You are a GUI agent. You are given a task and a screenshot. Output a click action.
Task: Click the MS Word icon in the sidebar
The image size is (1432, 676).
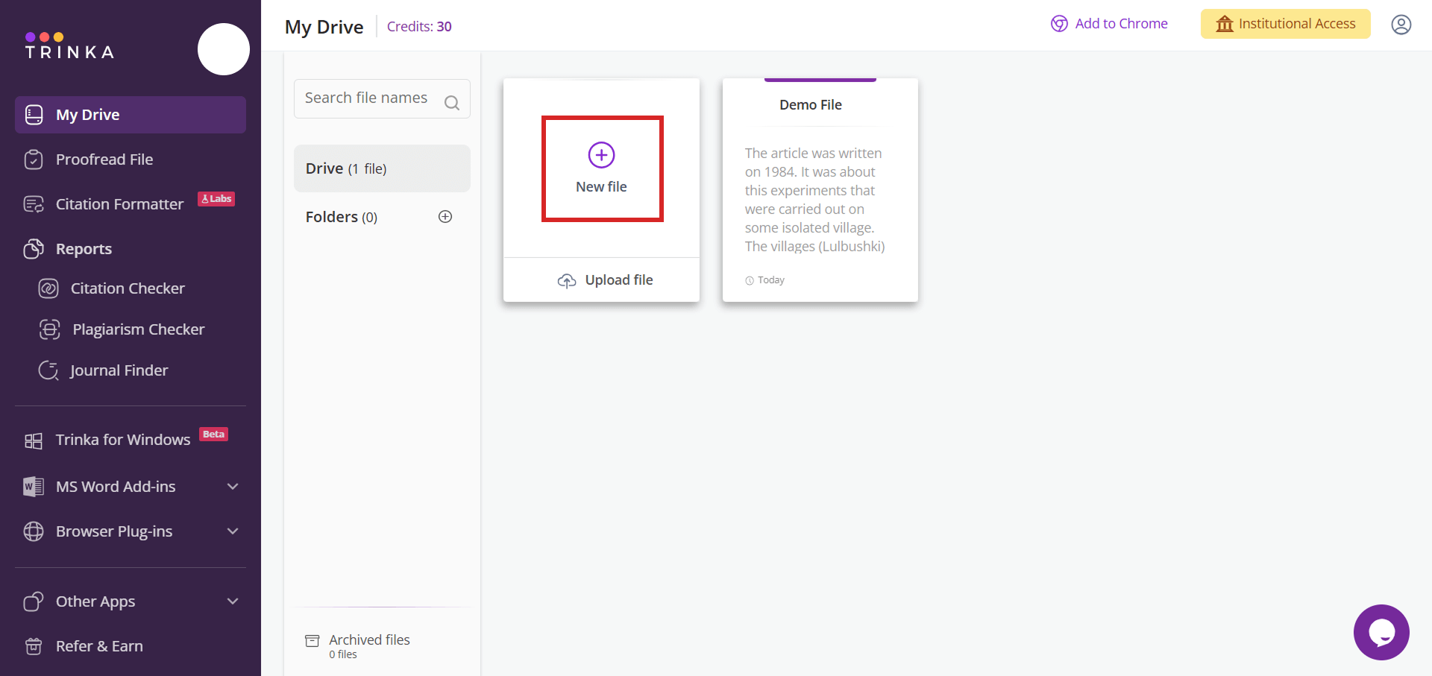tap(34, 487)
